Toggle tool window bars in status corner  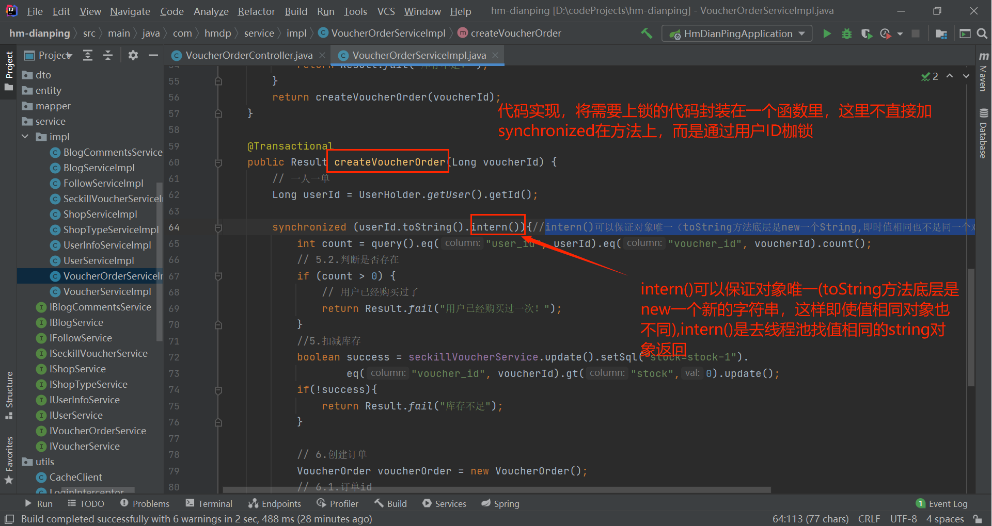pyautogui.click(x=9, y=519)
